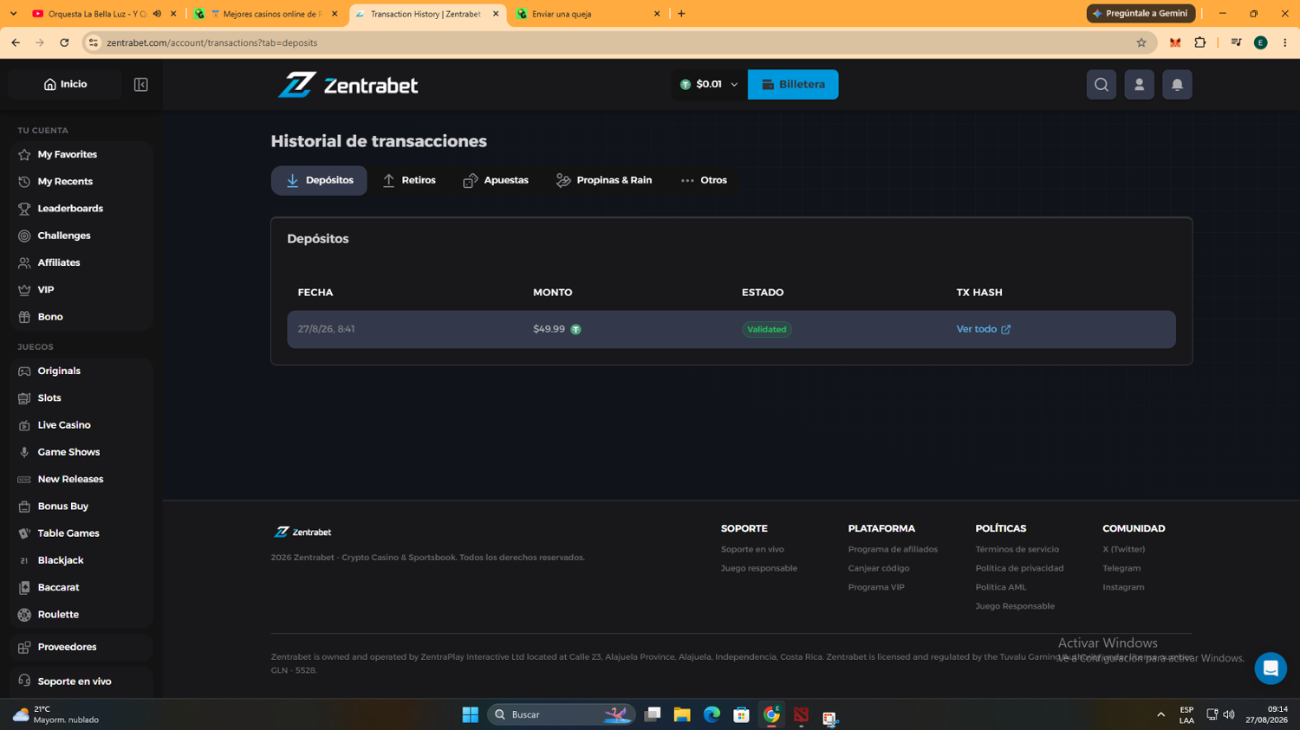Viewport: 1300px width, 730px height.
Task: Open the user profile icon
Action: pos(1140,85)
